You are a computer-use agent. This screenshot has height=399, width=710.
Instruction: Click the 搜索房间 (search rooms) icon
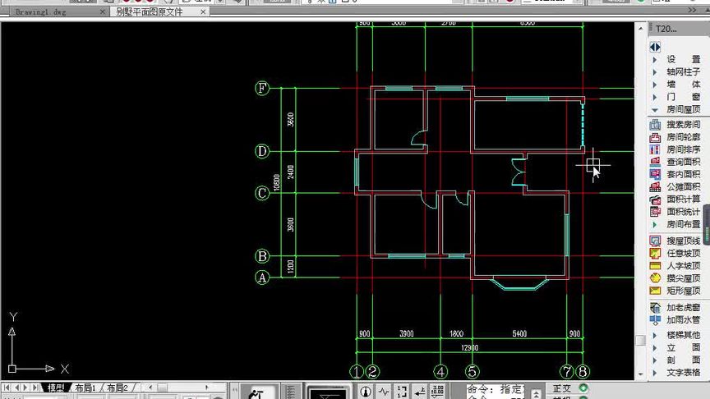point(655,125)
